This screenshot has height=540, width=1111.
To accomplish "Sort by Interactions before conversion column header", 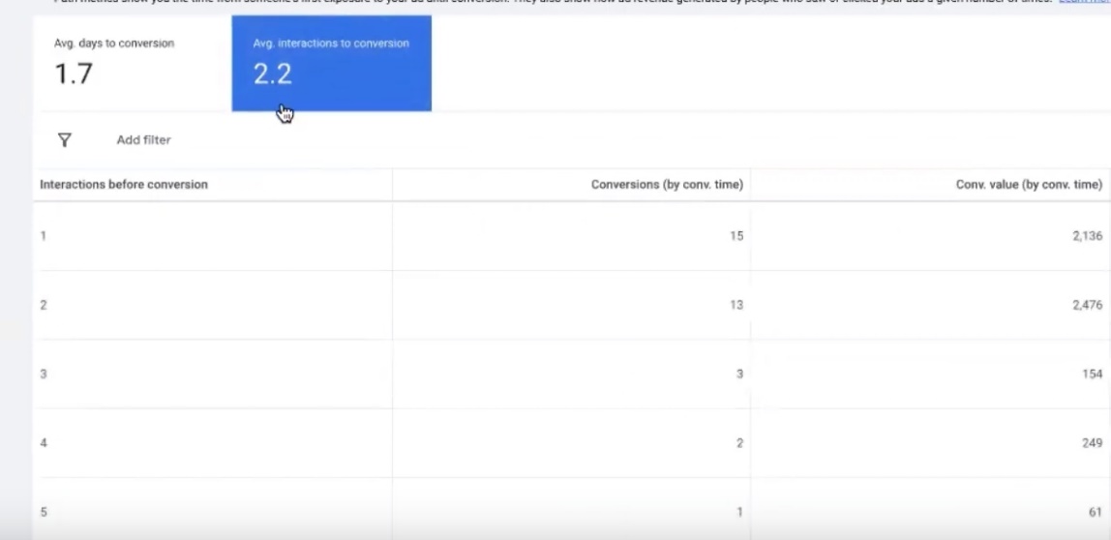I will pyautogui.click(x=124, y=185).
